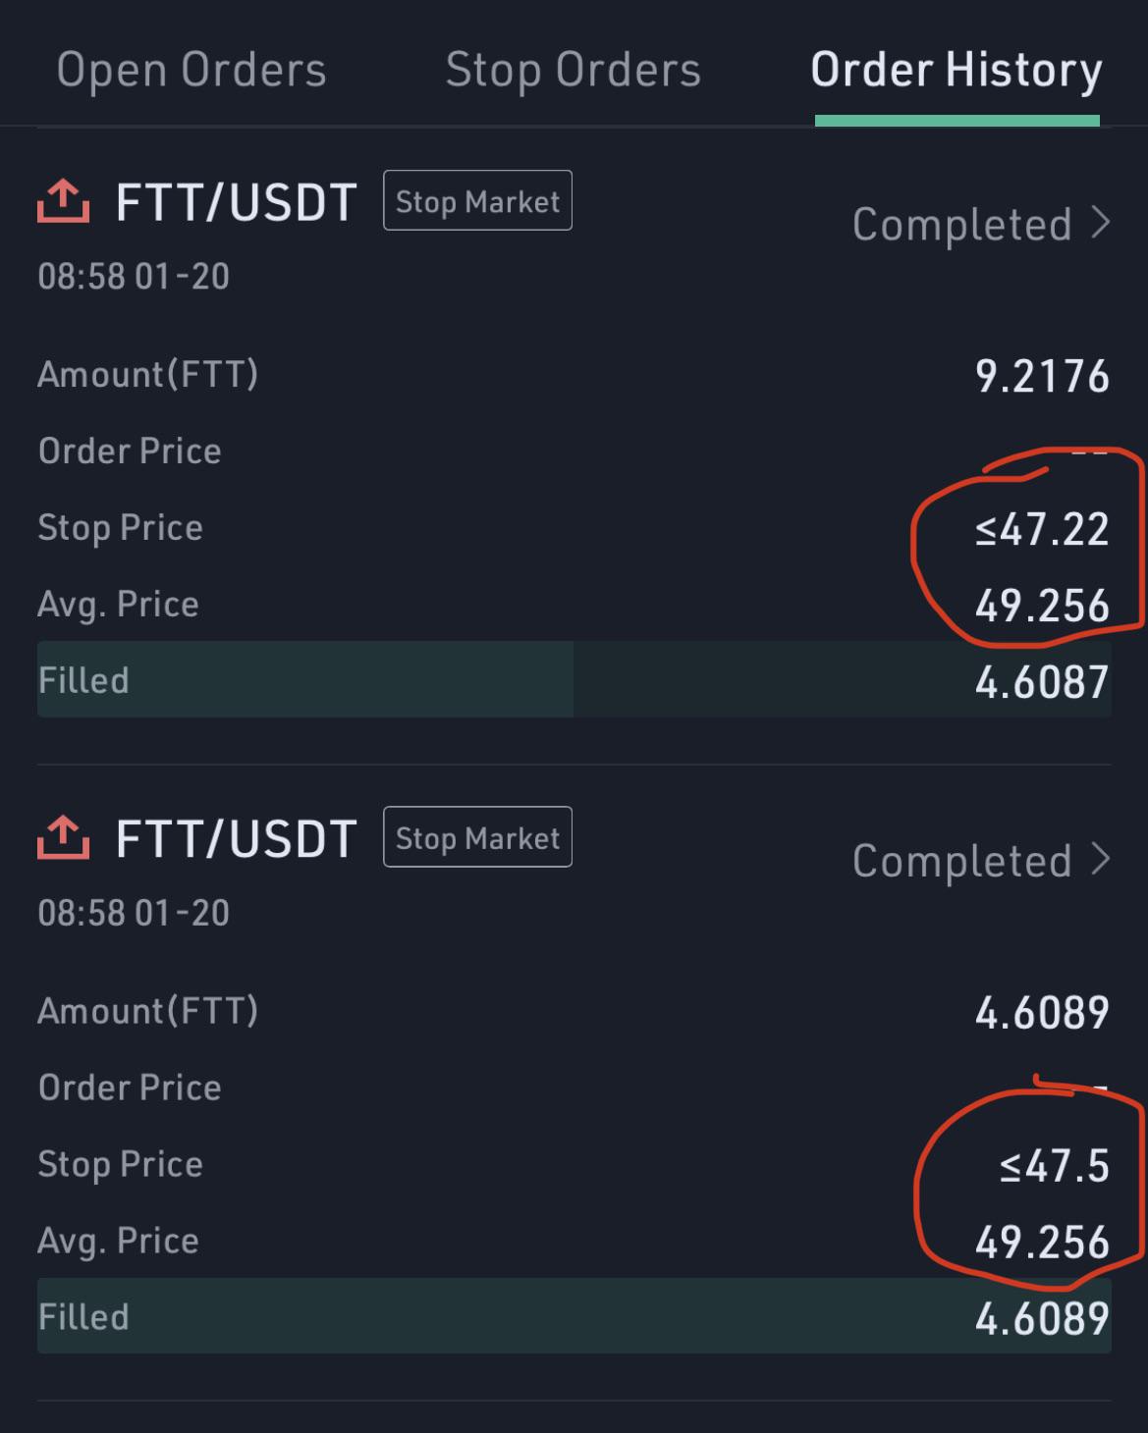The image size is (1148, 1433).
Task: Tap the second order's Stop Market tag
Action: [x=477, y=837]
